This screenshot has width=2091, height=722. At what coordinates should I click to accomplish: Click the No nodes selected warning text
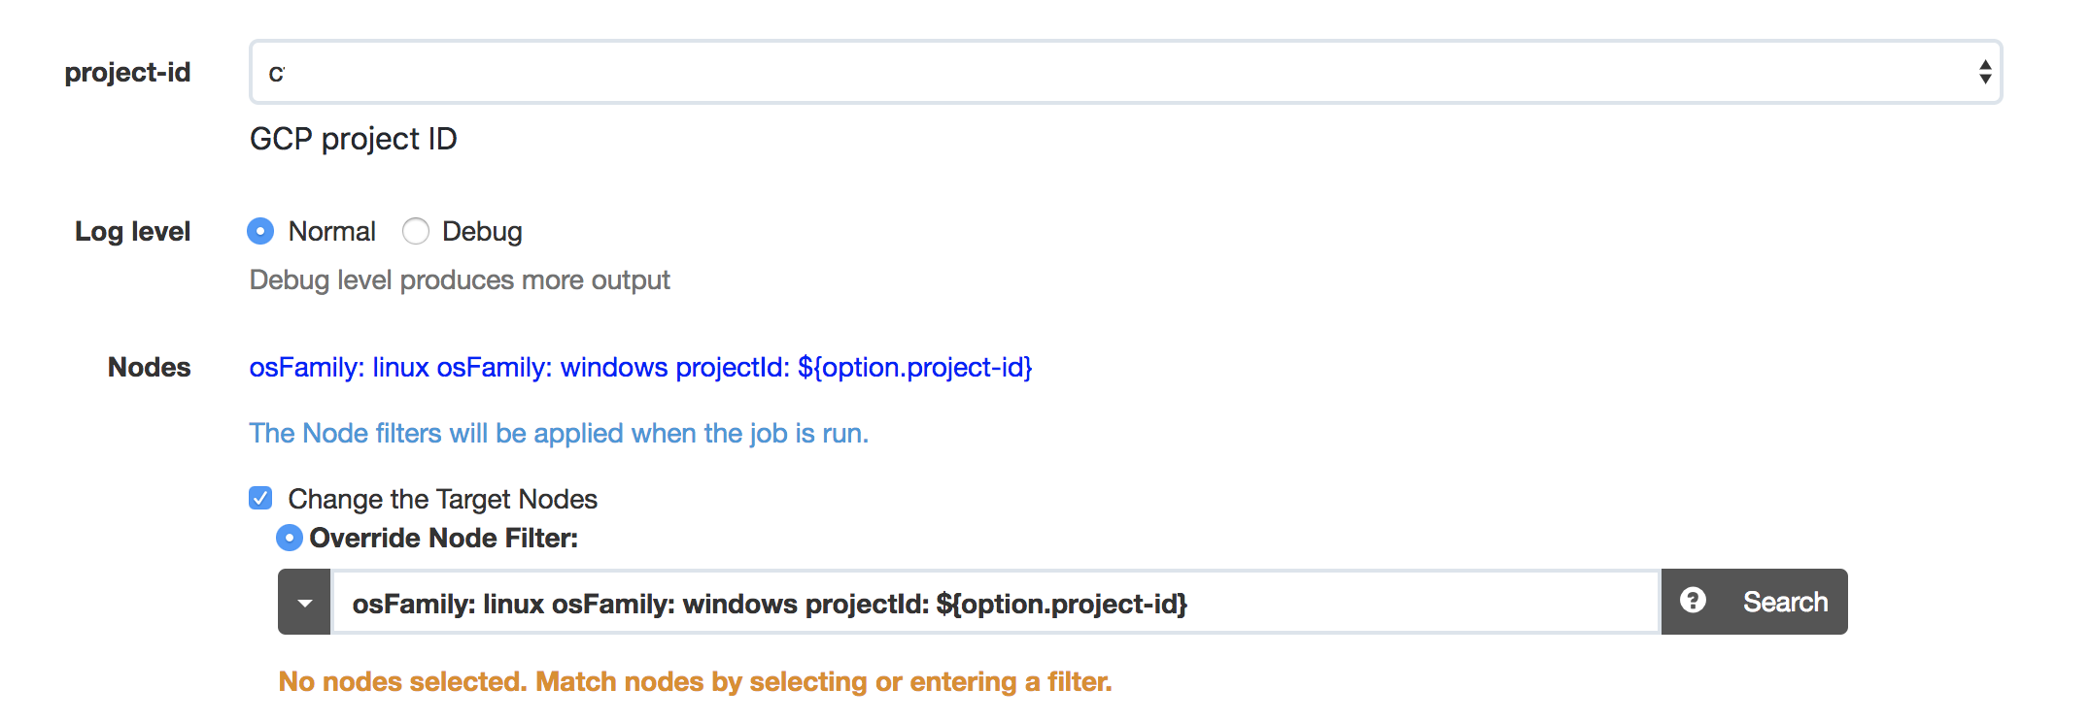pyautogui.click(x=694, y=681)
